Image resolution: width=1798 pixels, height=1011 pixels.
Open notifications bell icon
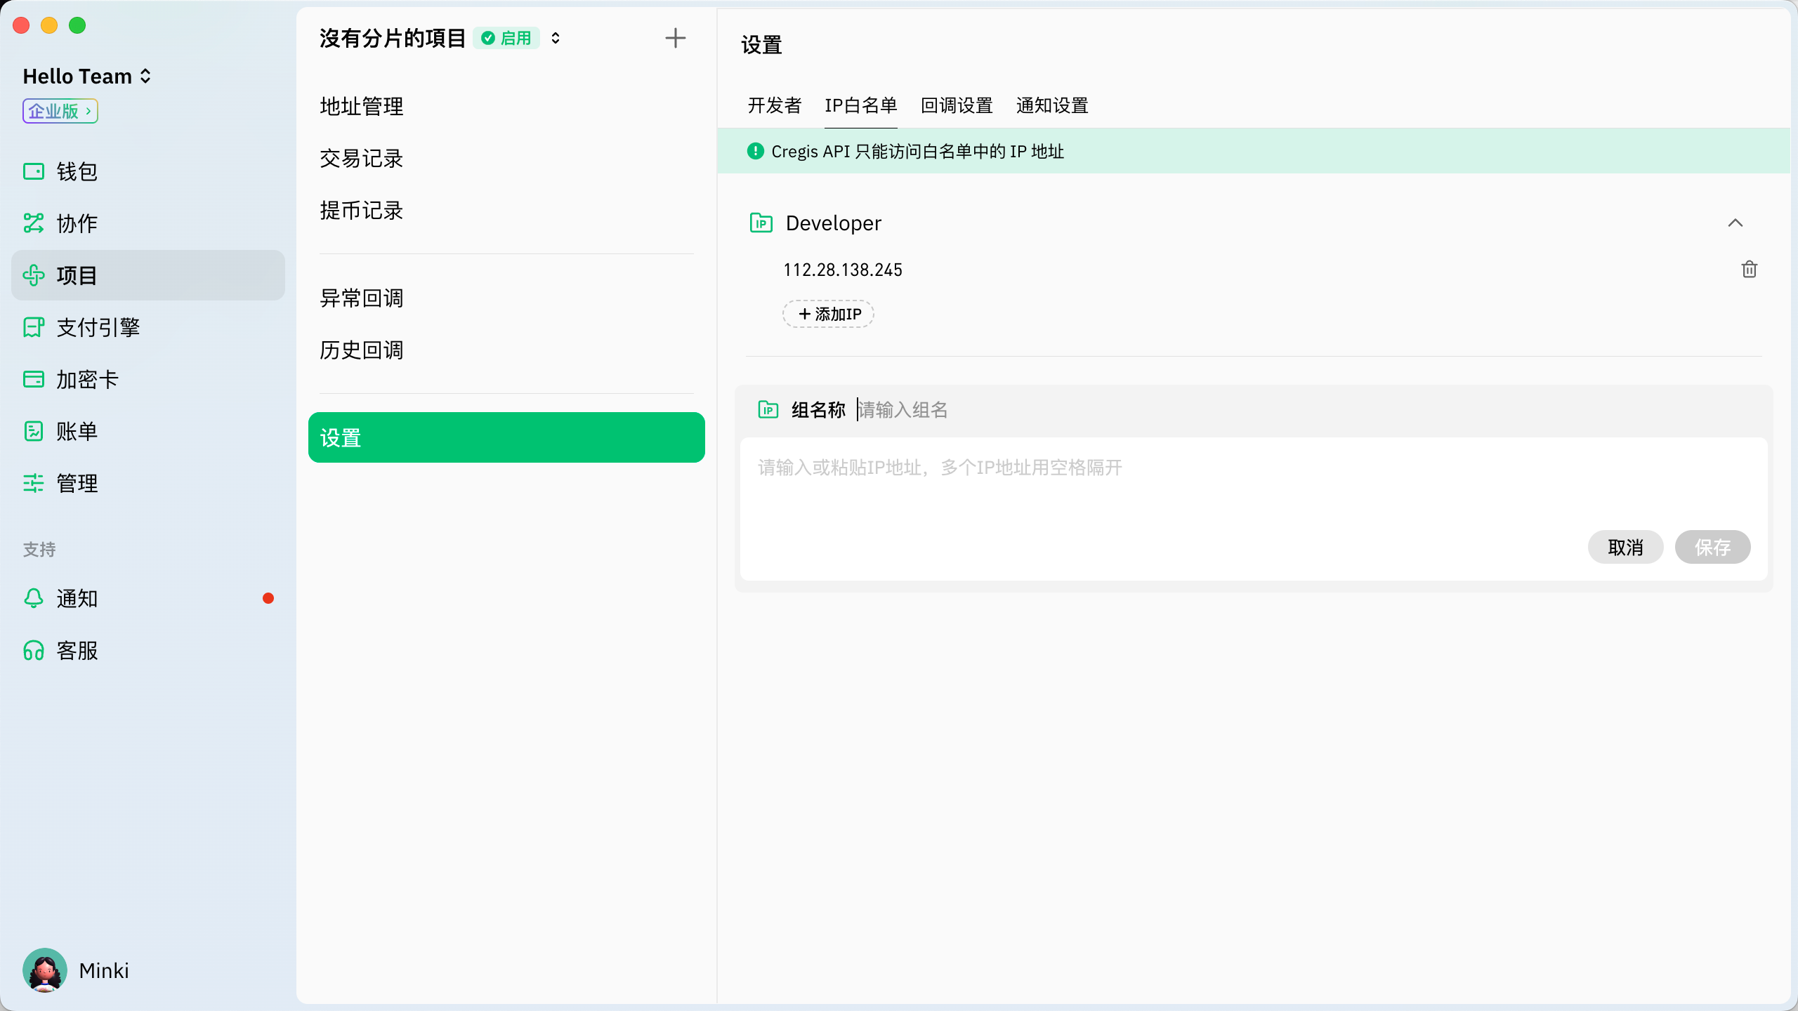(34, 598)
